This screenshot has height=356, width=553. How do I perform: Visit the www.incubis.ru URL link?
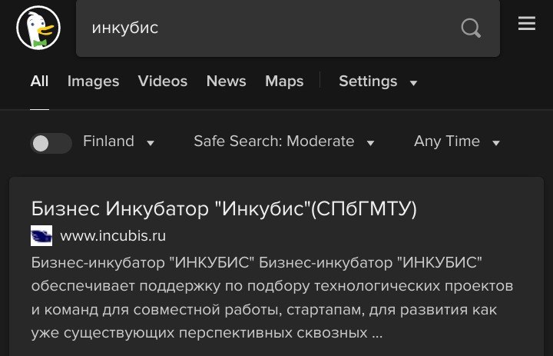tap(113, 236)
